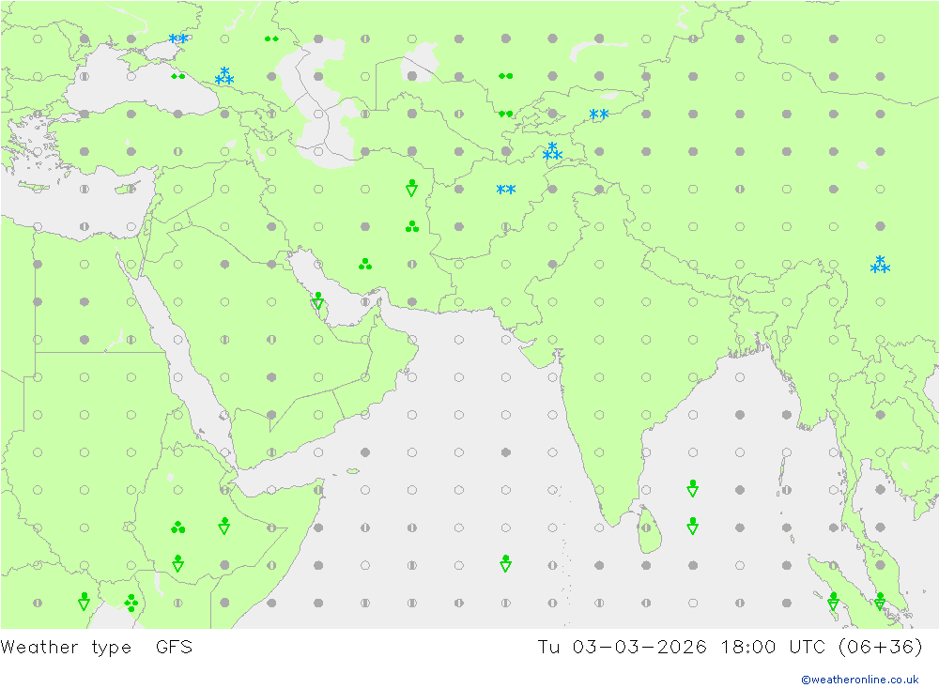Click the three-dot rain symbol over western Ethiopia
939x688 pixels.
coord(177,527)
